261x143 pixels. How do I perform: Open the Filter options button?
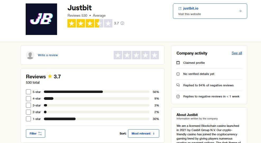35,133
